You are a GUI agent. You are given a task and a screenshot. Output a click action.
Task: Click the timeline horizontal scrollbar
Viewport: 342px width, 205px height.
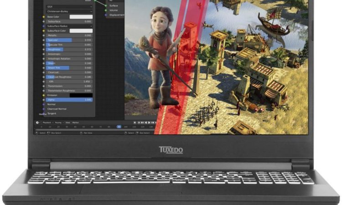click(x=95, y=130)
